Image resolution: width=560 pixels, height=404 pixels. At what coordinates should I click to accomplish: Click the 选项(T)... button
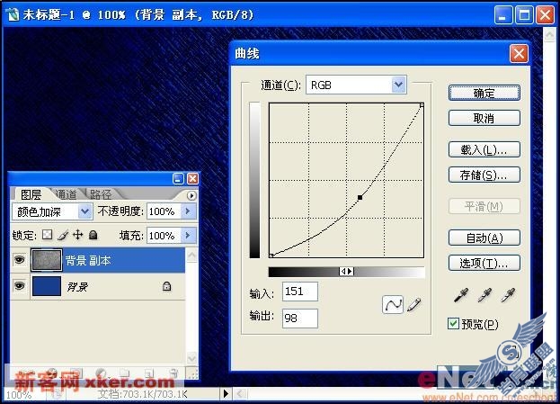tap(484, 263)
